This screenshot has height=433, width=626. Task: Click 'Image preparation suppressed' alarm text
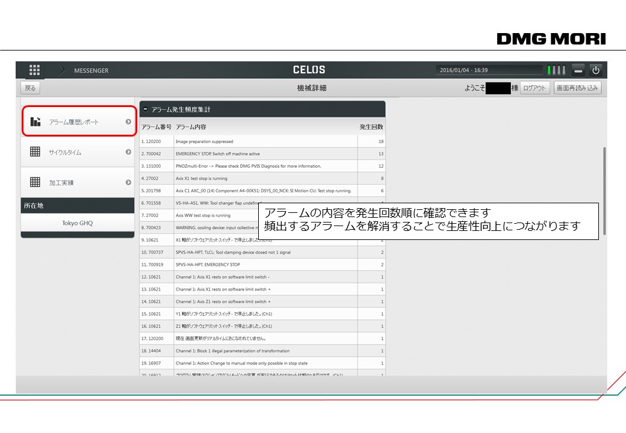coord(205,141)
